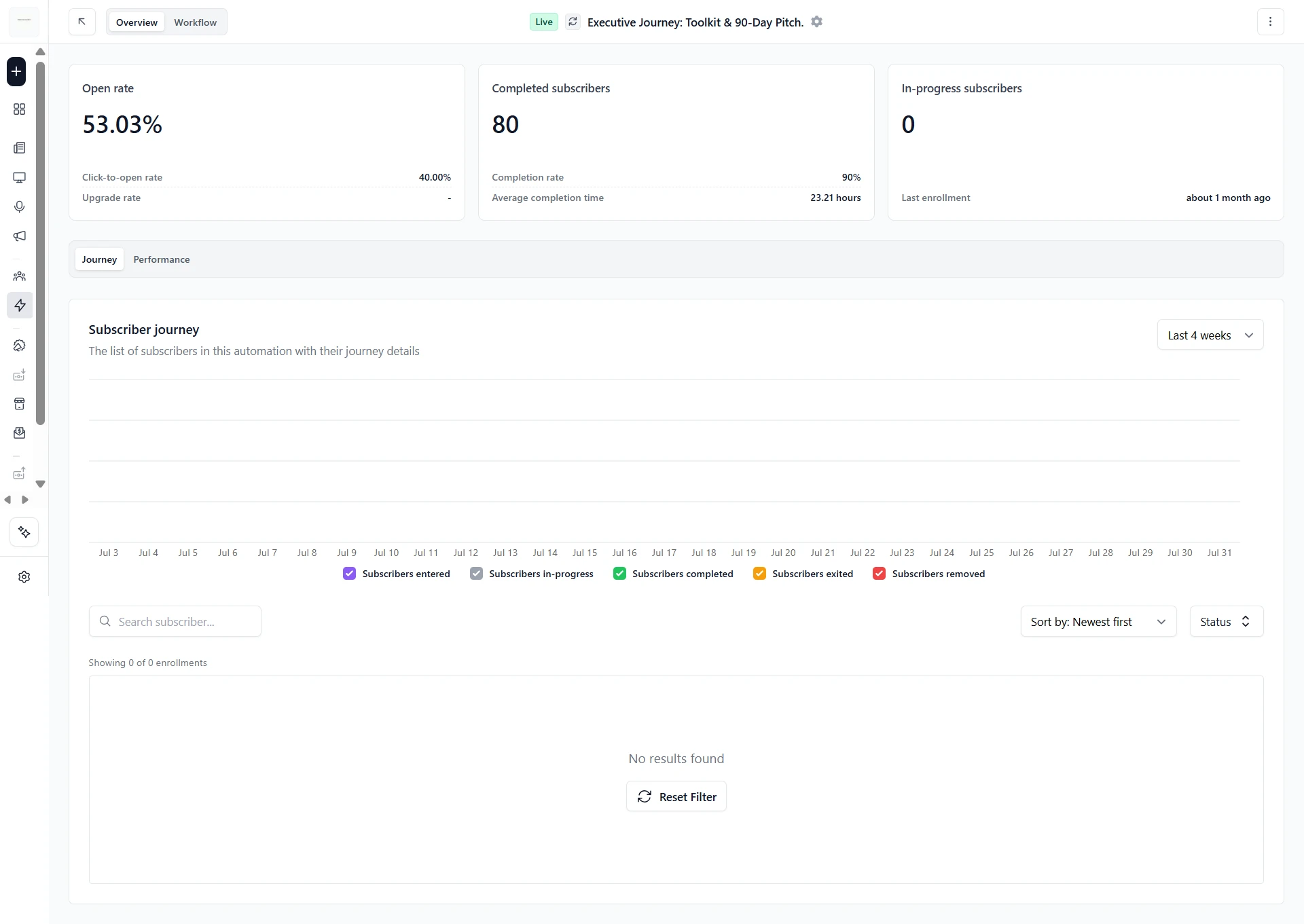Switch to the Performance tab
This screenshot has width=1304, height=924.
[162, 259]
